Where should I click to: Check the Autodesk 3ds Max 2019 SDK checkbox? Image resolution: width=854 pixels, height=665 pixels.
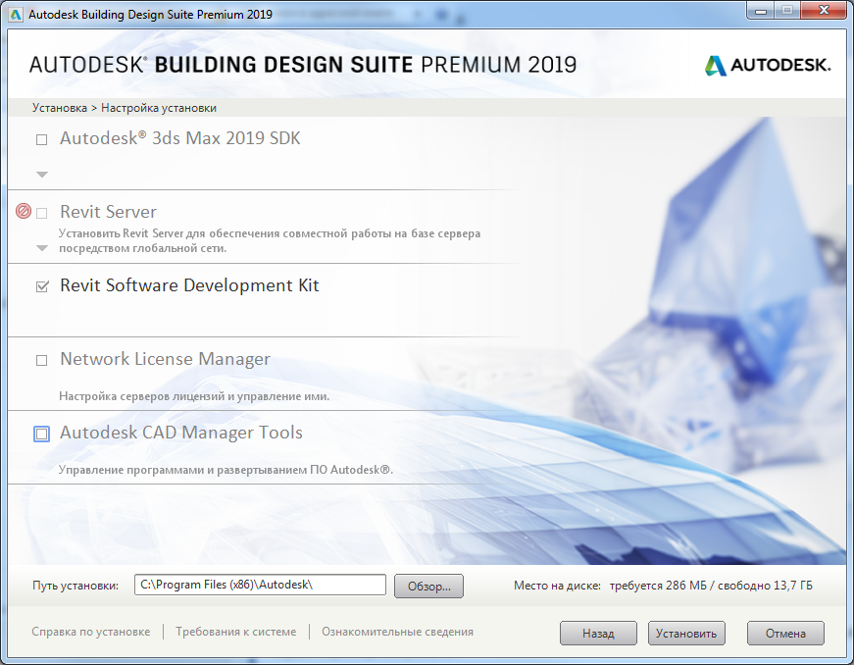pos(41,140)
